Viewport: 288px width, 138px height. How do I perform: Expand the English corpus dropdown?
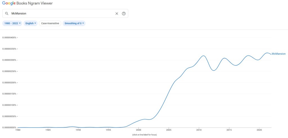31,23
